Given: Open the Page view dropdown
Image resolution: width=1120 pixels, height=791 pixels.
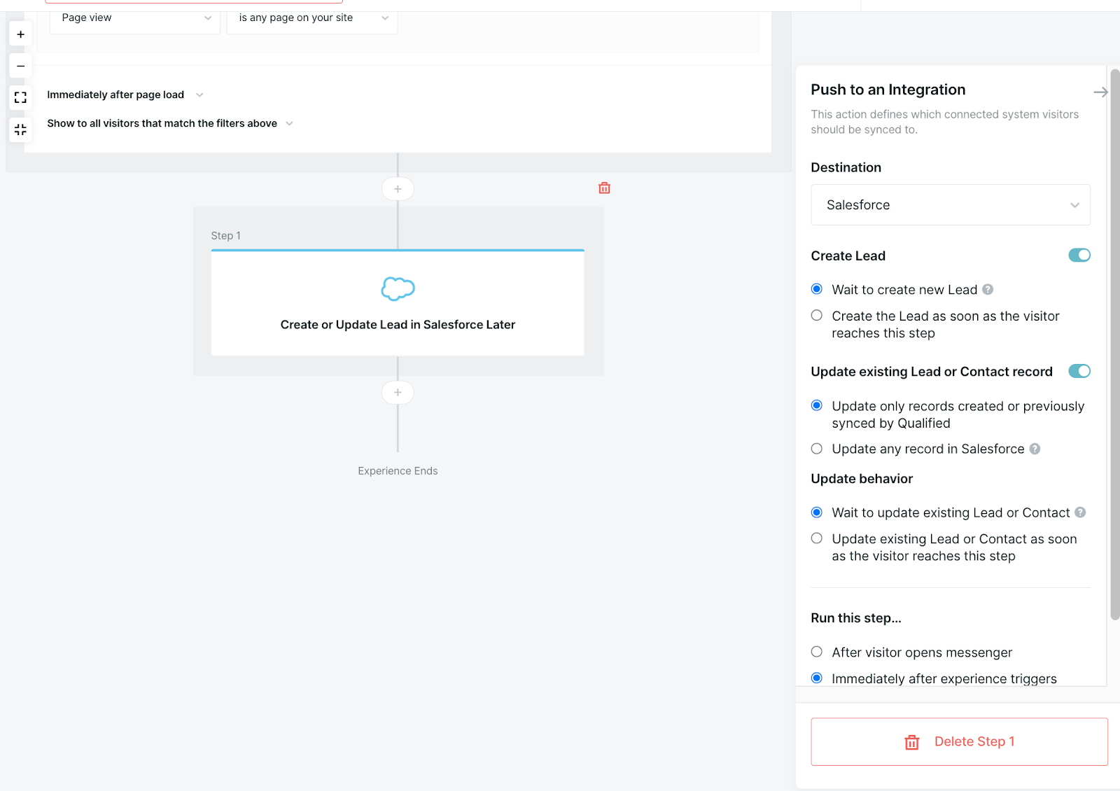Looking at the screenshot, I should tap(135, 18).
